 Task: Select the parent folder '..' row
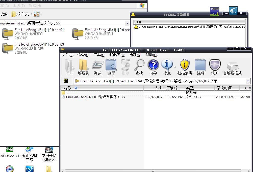tap(156, 93)
